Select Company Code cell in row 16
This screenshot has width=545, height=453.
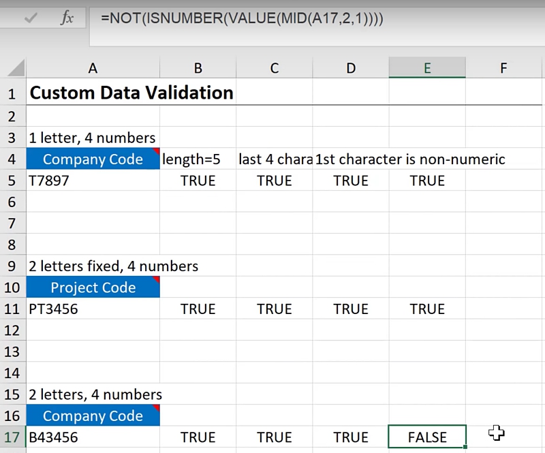[93, 416]
